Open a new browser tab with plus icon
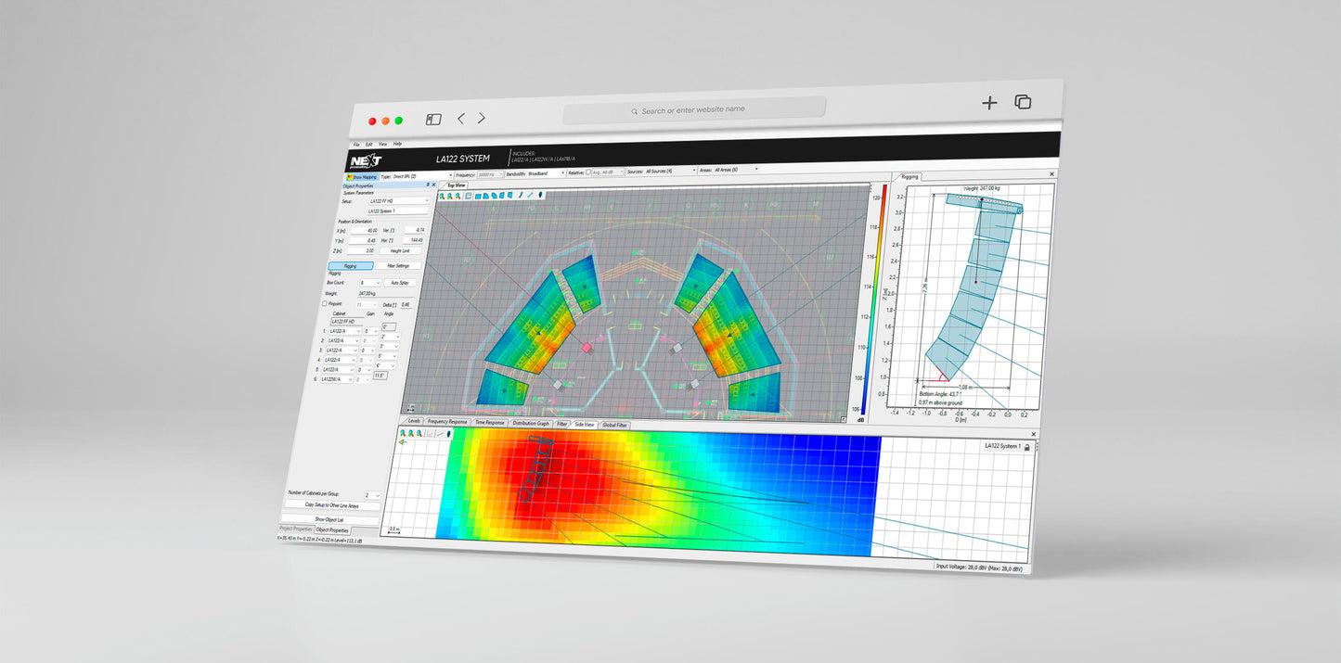 pyautogui.click(x=989, y=103)
